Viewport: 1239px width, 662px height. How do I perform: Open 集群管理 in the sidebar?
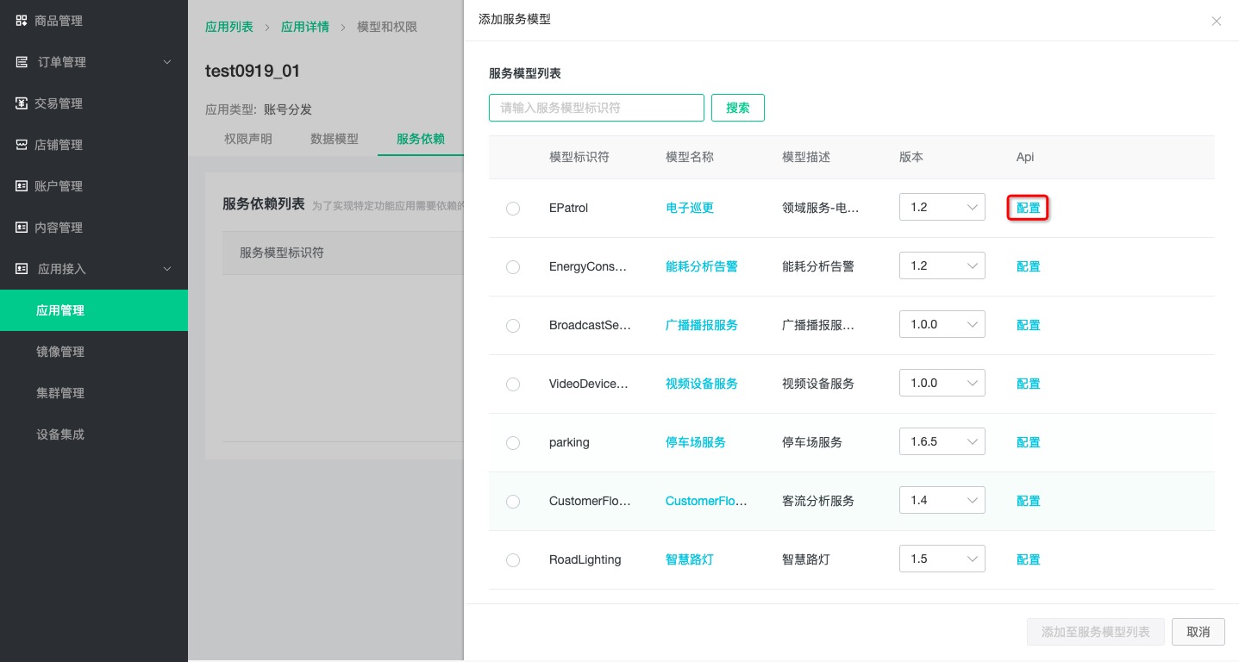coord(94,393)
